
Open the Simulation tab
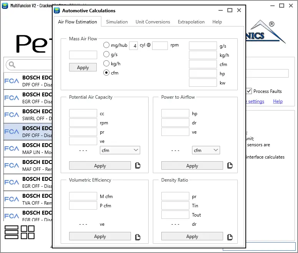click(x=117, y=22)
